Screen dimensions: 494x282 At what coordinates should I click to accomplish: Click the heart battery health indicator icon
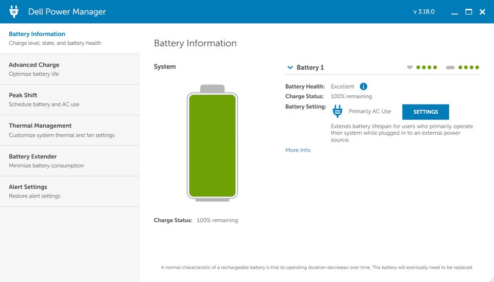tap(410, 67)
